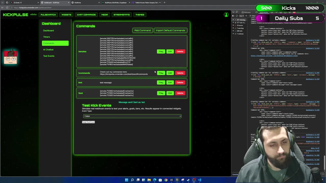Open File Explorer from the taskbar

pos(149,180)
